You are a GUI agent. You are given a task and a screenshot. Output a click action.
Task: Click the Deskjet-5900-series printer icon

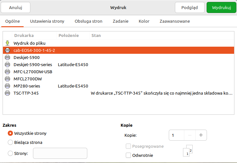click(7, 64)
